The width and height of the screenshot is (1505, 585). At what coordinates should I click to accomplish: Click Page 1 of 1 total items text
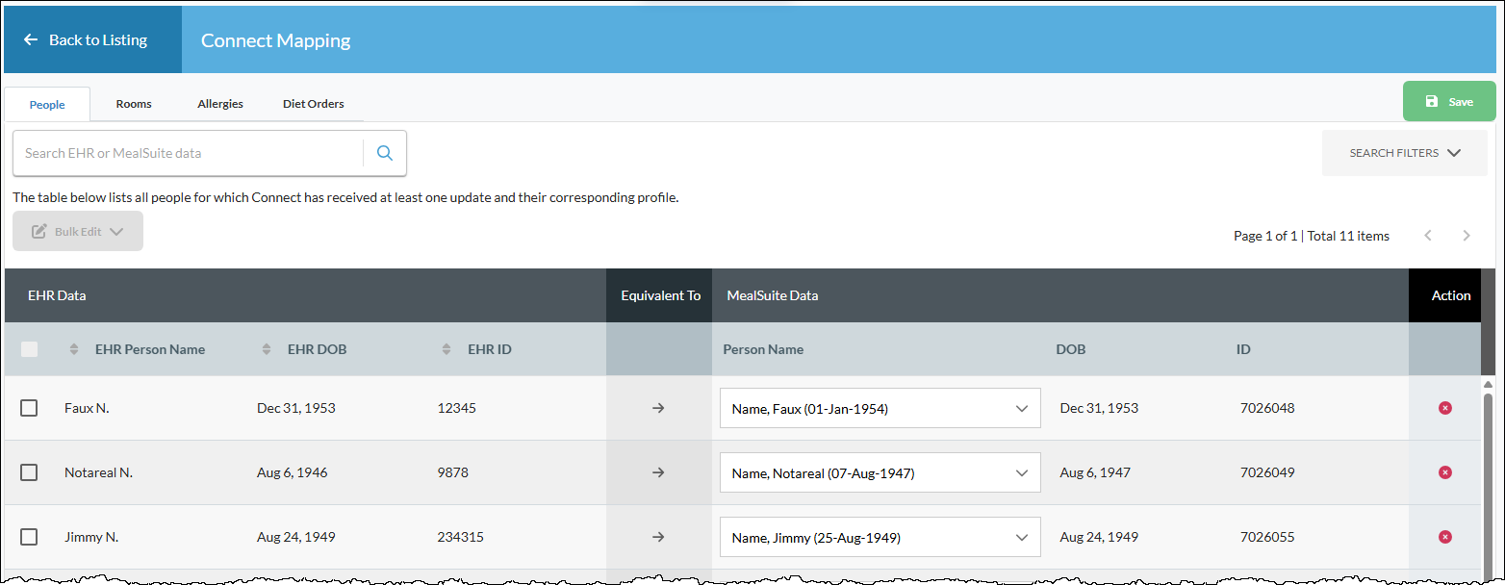click(x=1312, y=236)
